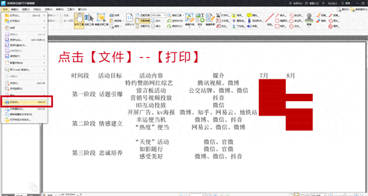Viewport: 368px width, 196px height.
Task: Expand 打开自(F) submenu
Action: (x=25, y=21)
